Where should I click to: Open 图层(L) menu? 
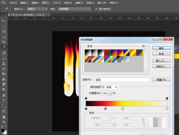(46, 3)
